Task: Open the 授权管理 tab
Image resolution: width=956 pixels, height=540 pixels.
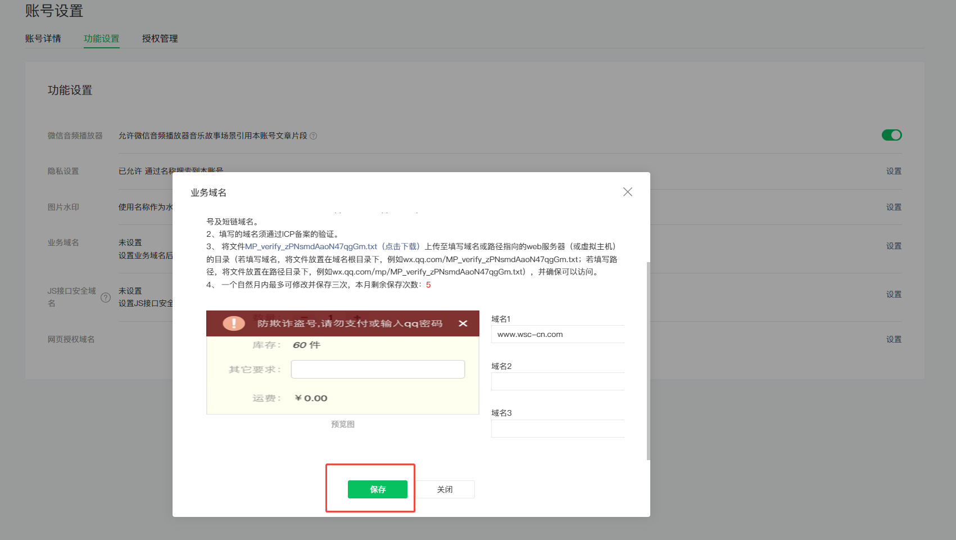Action: click(x=160, y=38)
